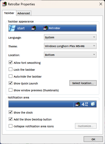Click the RetroBar tray icon in notification preview

[77, 104]
